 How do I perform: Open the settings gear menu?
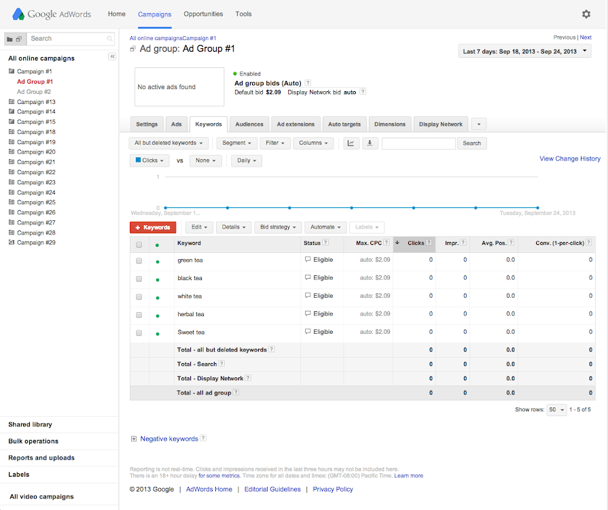click(x=586, y=14)
